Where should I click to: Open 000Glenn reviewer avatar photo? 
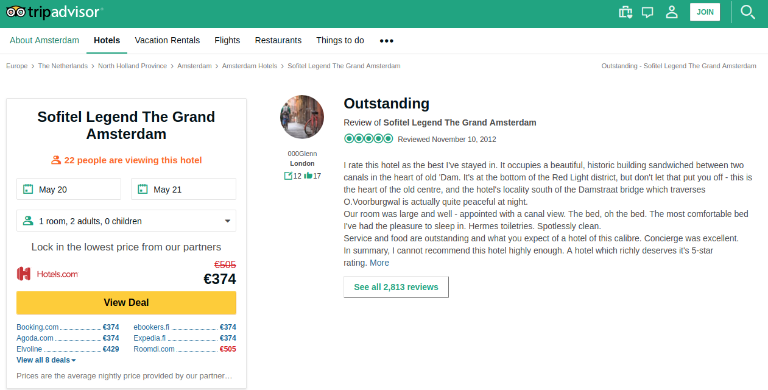(x=302, y=117)
